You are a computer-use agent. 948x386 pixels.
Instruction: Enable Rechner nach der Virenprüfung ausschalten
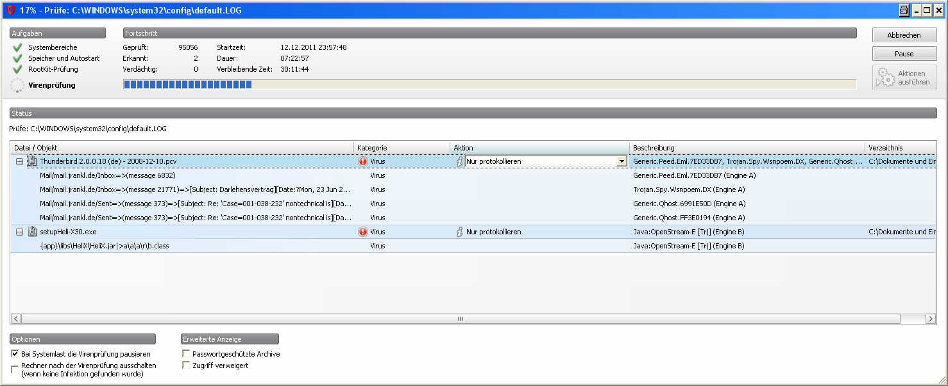click(15, 369)
